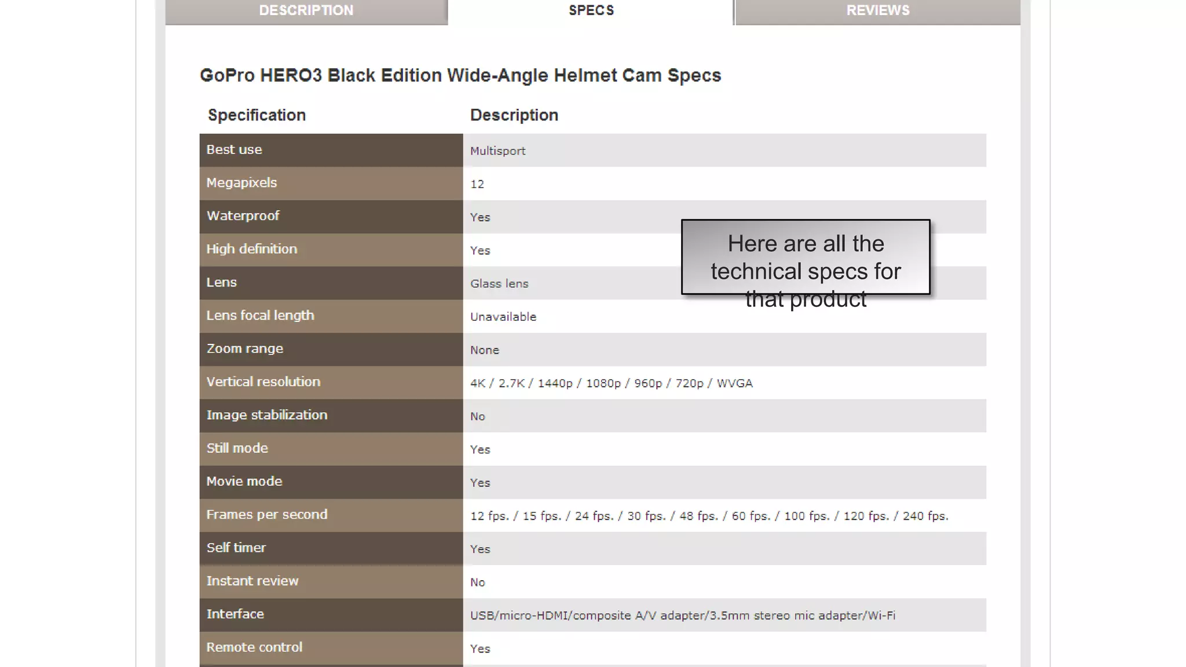Click the Megapixels specification cell

[241, 183]
